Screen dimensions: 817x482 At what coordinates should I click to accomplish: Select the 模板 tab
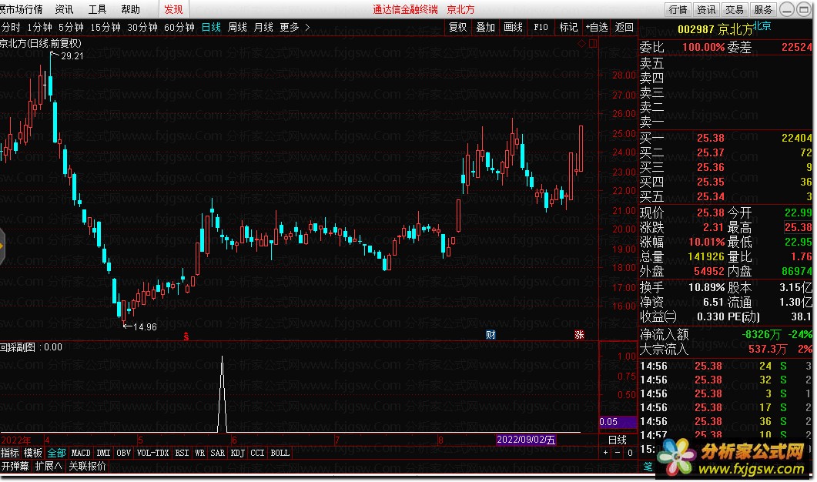coord(33,453)
